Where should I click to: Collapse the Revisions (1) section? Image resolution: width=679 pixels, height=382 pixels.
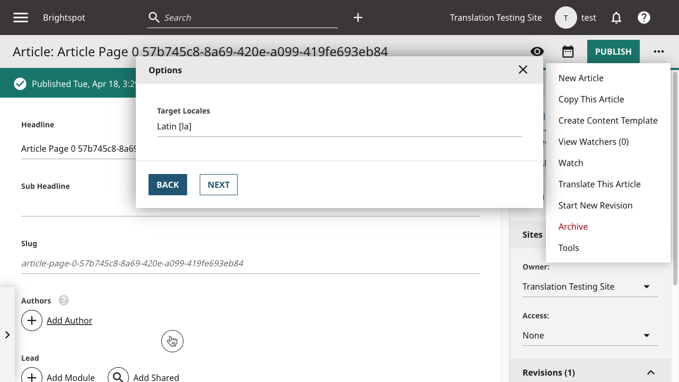pos(651,372)
